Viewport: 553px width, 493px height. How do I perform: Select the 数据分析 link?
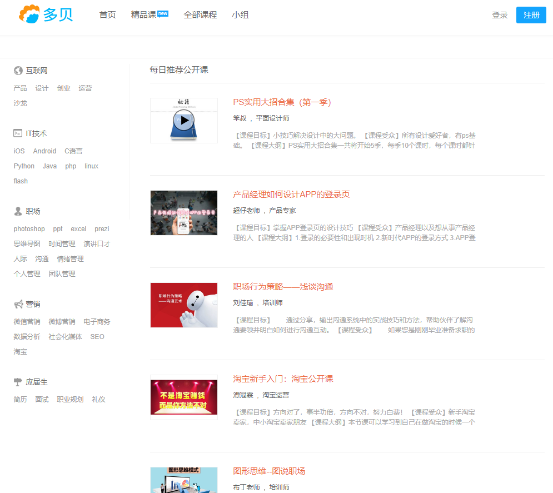click(x=27, y=337)
